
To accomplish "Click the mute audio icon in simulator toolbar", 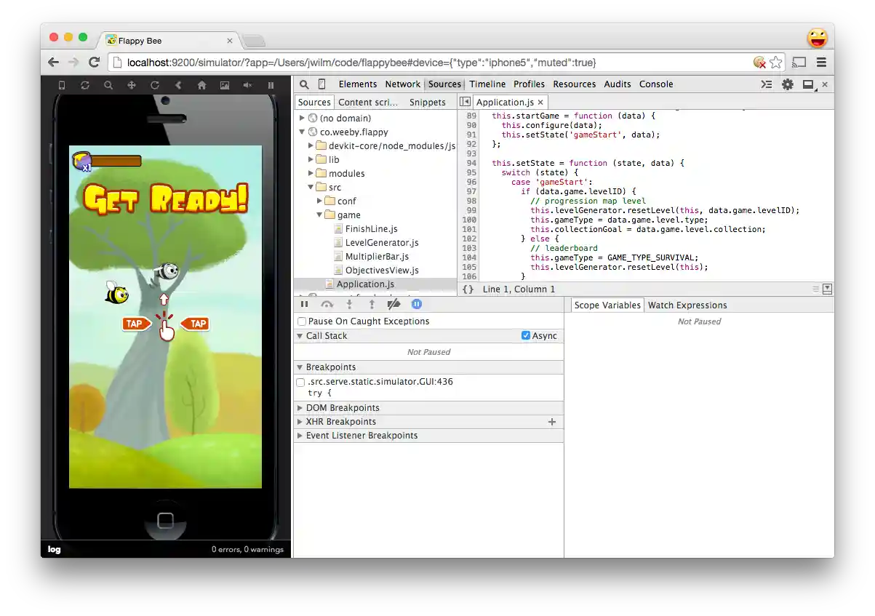I will point(247,85).
